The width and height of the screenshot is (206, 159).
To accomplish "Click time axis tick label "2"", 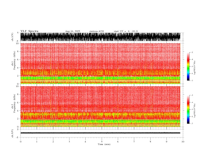I will [53, 142].
